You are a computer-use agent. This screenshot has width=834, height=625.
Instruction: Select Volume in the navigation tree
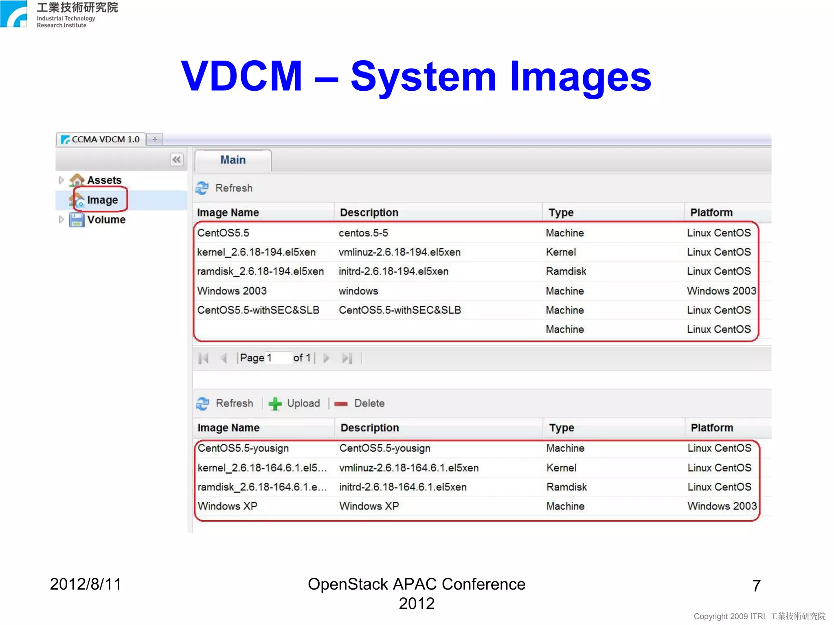[106, 220]
